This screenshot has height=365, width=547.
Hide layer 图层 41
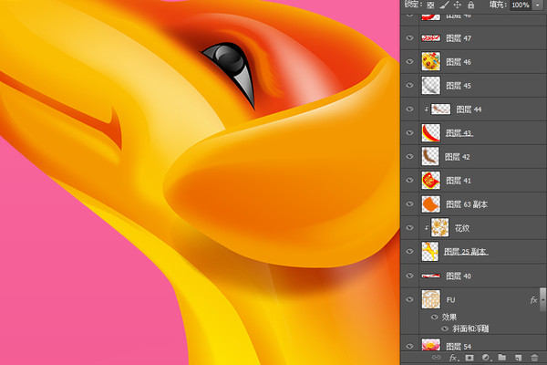pos(409,181)
